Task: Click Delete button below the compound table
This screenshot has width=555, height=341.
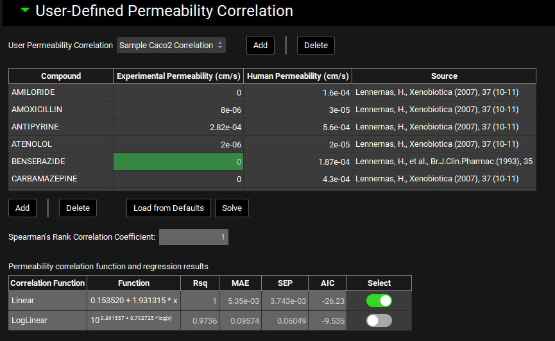Action: point(78,208)
